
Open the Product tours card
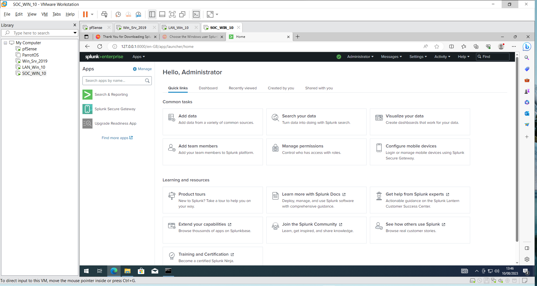(x=213, y=200)
